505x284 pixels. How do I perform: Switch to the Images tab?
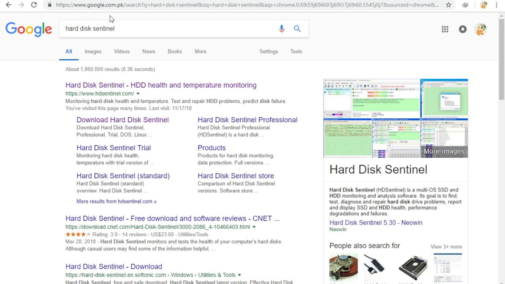pyautogui.click(x=93, y=51)
